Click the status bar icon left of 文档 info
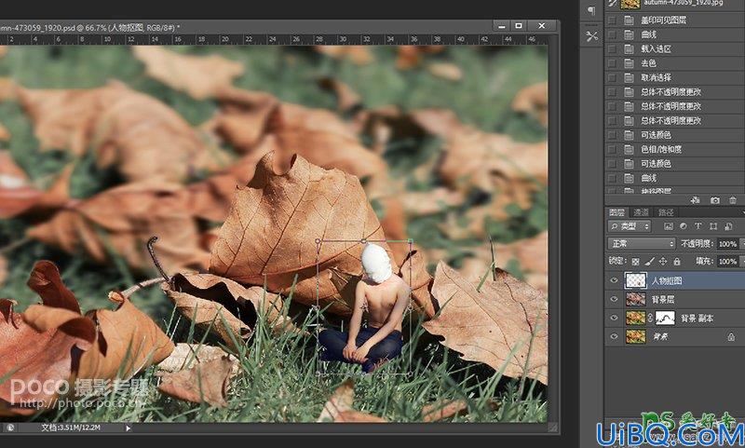745x448 pixels. click(10, 428)
